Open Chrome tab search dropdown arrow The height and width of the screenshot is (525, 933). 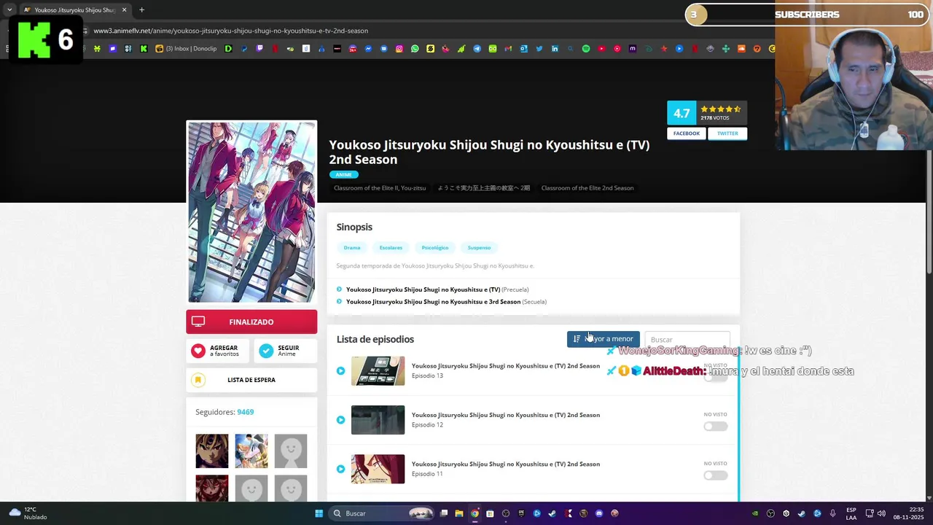pos(9,9)
